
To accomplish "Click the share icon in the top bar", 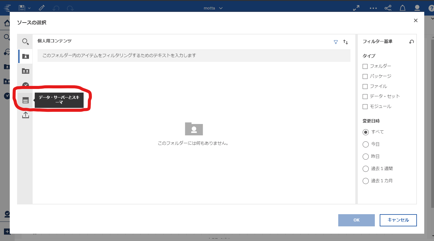I will point(388,8).
